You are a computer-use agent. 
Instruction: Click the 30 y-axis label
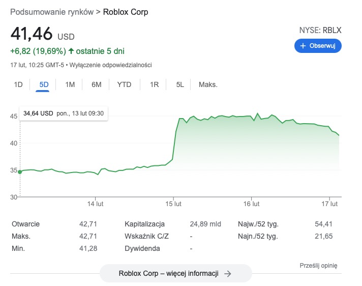tap(14, 197)
